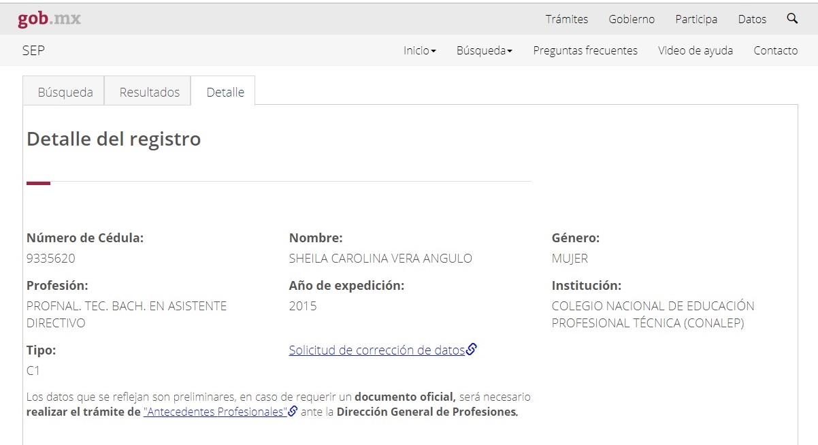Go to the Contacto page
818x445 pixels.
coord(775,50)
